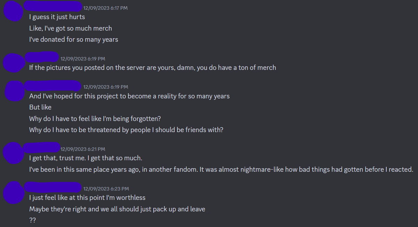Click the 12/09/2023 6:23 PM timestamp
418x227 pixels.
pos(106,189)
